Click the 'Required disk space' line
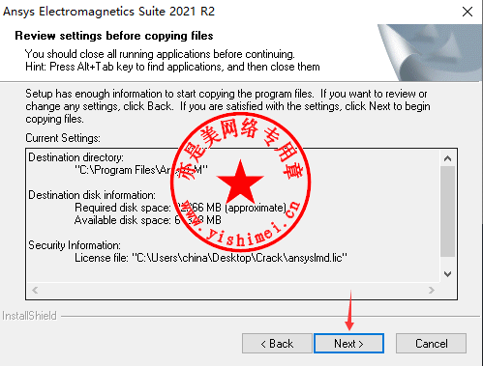Image resolution: width=483 pixels, height=366 pixels. [x=181, y=208]
